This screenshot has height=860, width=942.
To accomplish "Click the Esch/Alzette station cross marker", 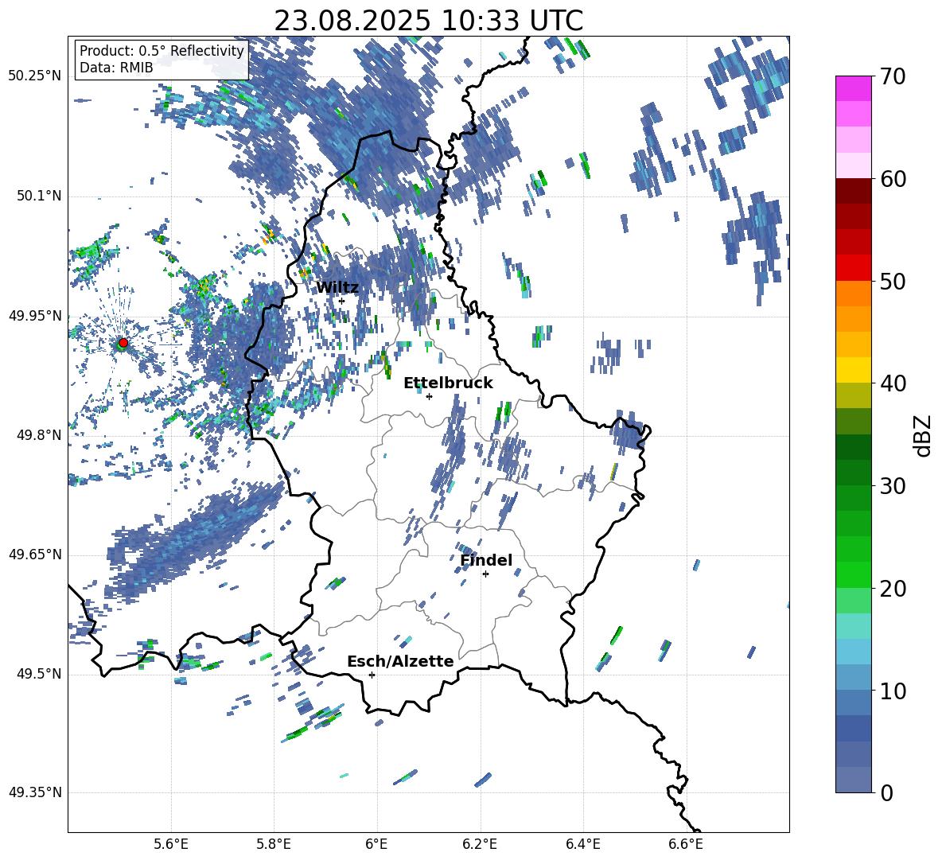I will coord(372,675).
